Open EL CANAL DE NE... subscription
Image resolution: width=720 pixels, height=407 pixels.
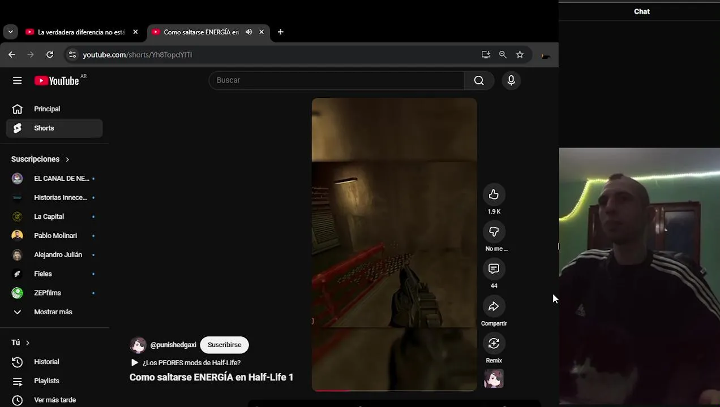pos(54,179)
